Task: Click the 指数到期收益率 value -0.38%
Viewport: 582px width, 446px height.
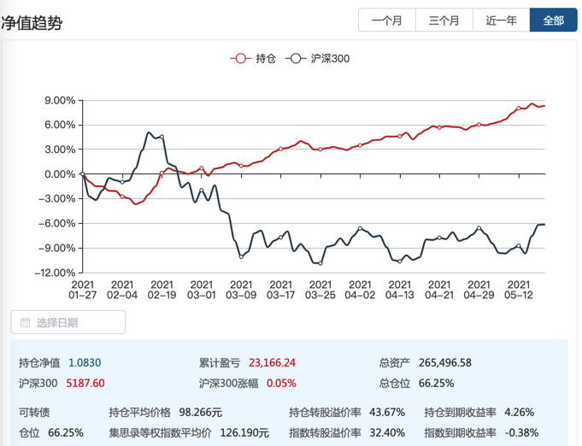Action: (x=521, y=432)
